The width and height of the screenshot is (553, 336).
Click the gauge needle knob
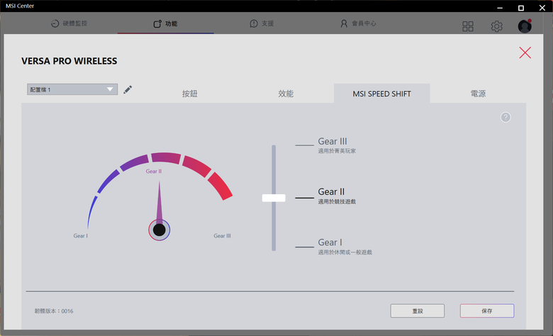click(x=159, y=230)
